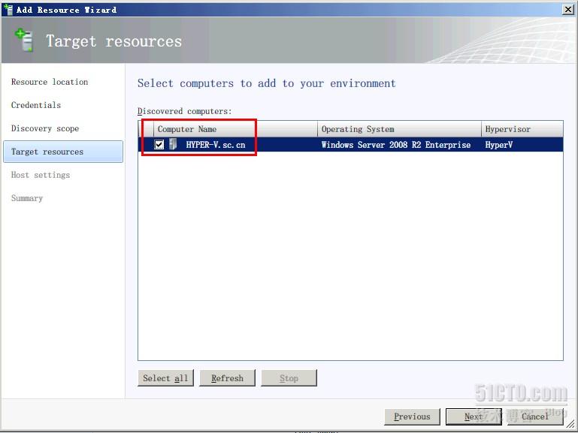The image size is (578, 433).
Task: Click the HyperV hypervisor cell
Action: tap(499, 145)
